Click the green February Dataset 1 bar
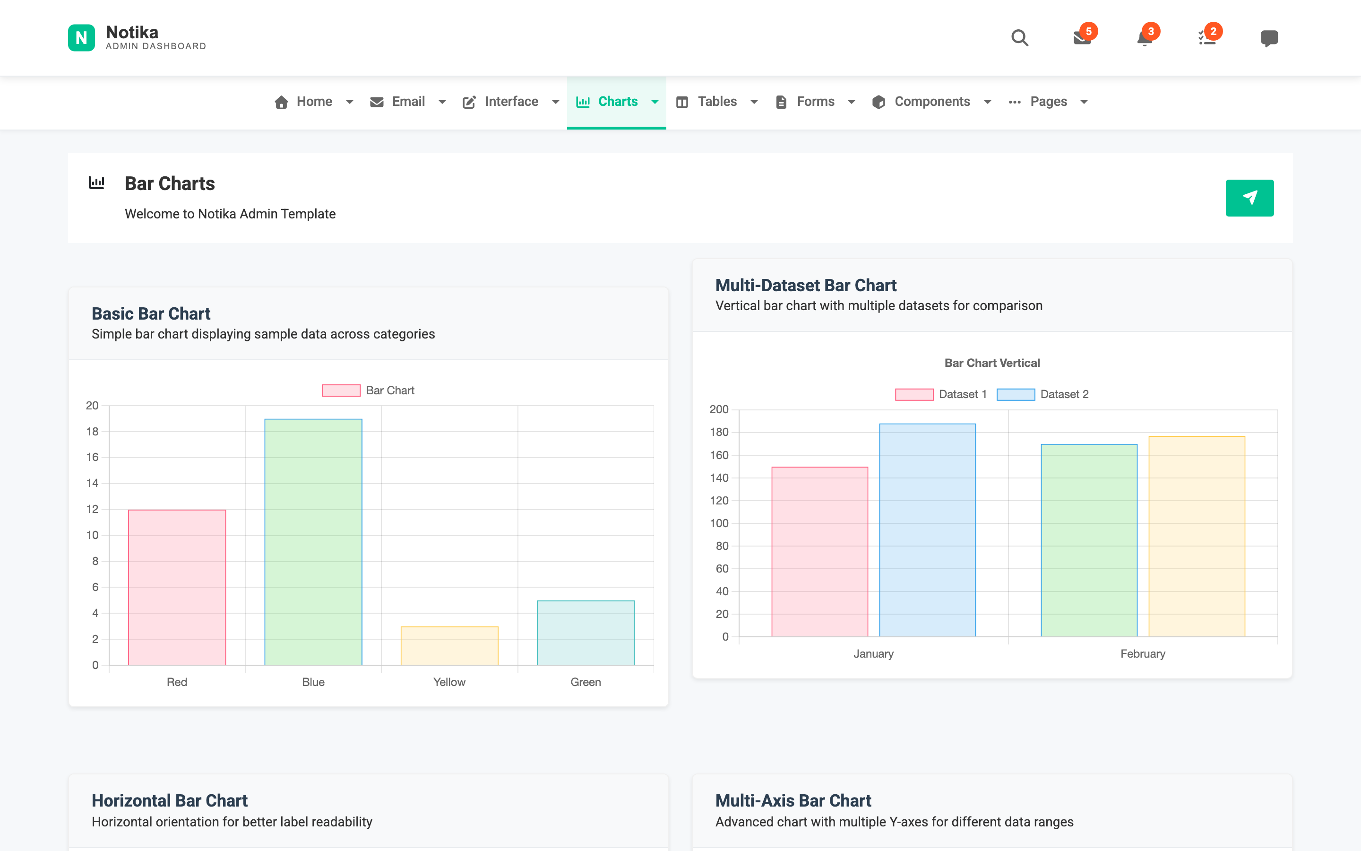Screen dimensions: 1361x851 pos(1089,540)
